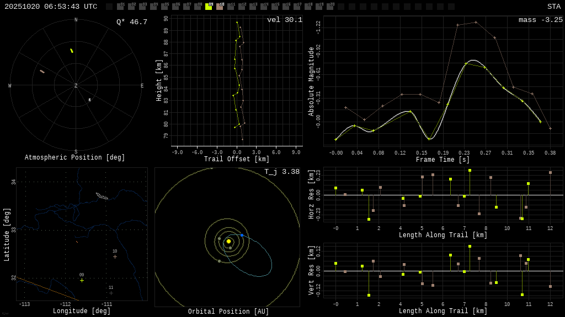
Task: Enable the gray station 01 indicator
Action: coord(120,7)
